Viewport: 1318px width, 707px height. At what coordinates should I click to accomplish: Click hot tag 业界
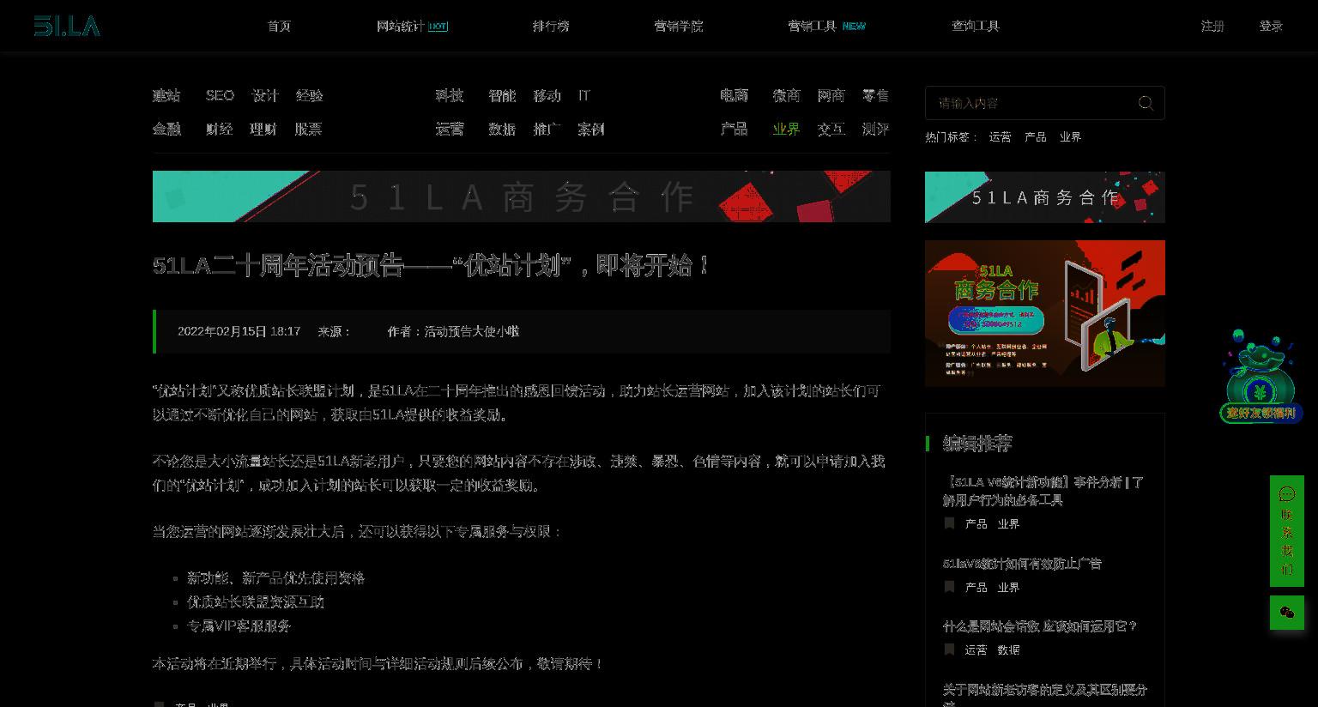(1070, 137)
